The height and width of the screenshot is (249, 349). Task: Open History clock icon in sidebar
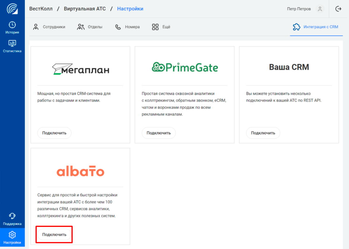12,25
